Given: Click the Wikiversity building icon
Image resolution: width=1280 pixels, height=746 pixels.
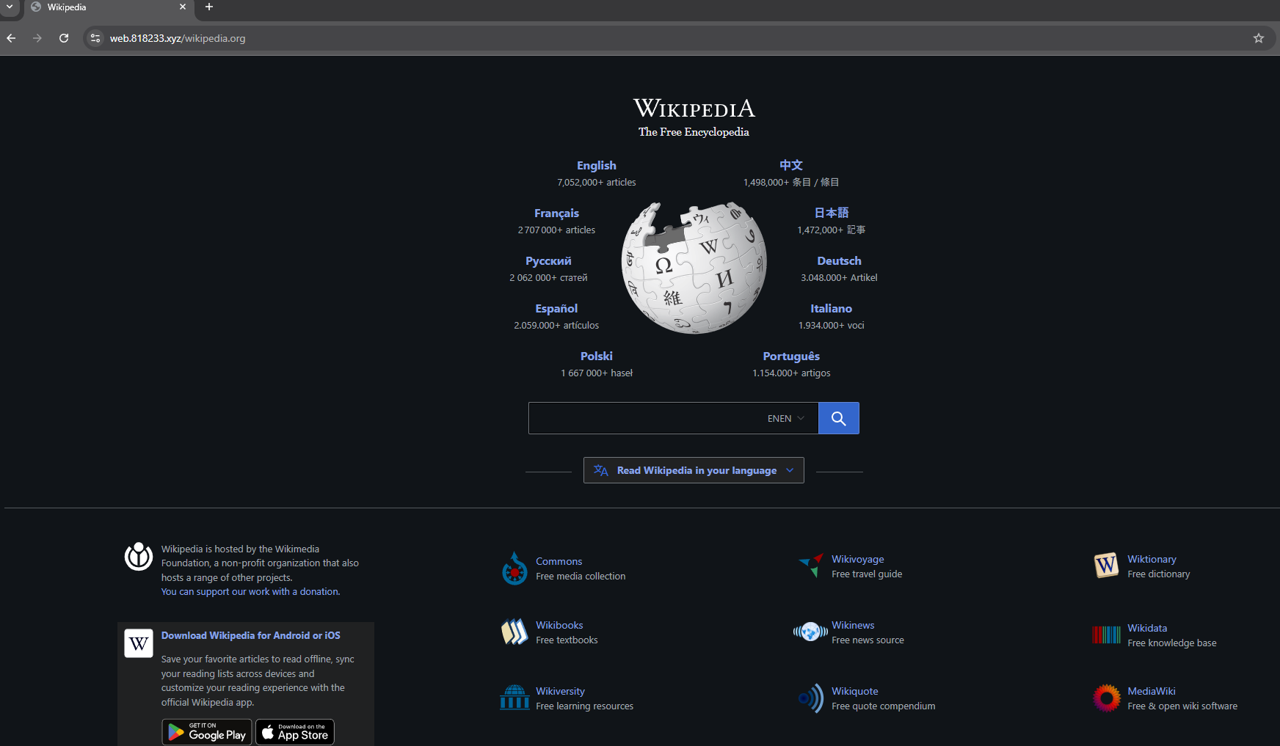Looking at the screenshot, I should [514, 698].
